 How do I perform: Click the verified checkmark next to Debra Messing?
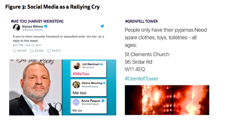[104, 83]
